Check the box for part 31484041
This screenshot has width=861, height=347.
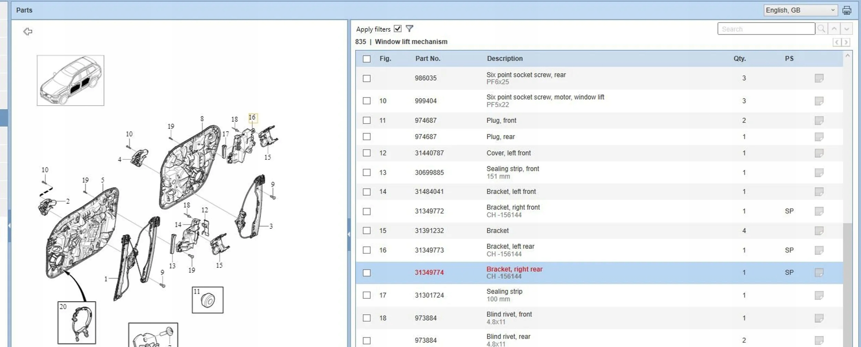366,192
